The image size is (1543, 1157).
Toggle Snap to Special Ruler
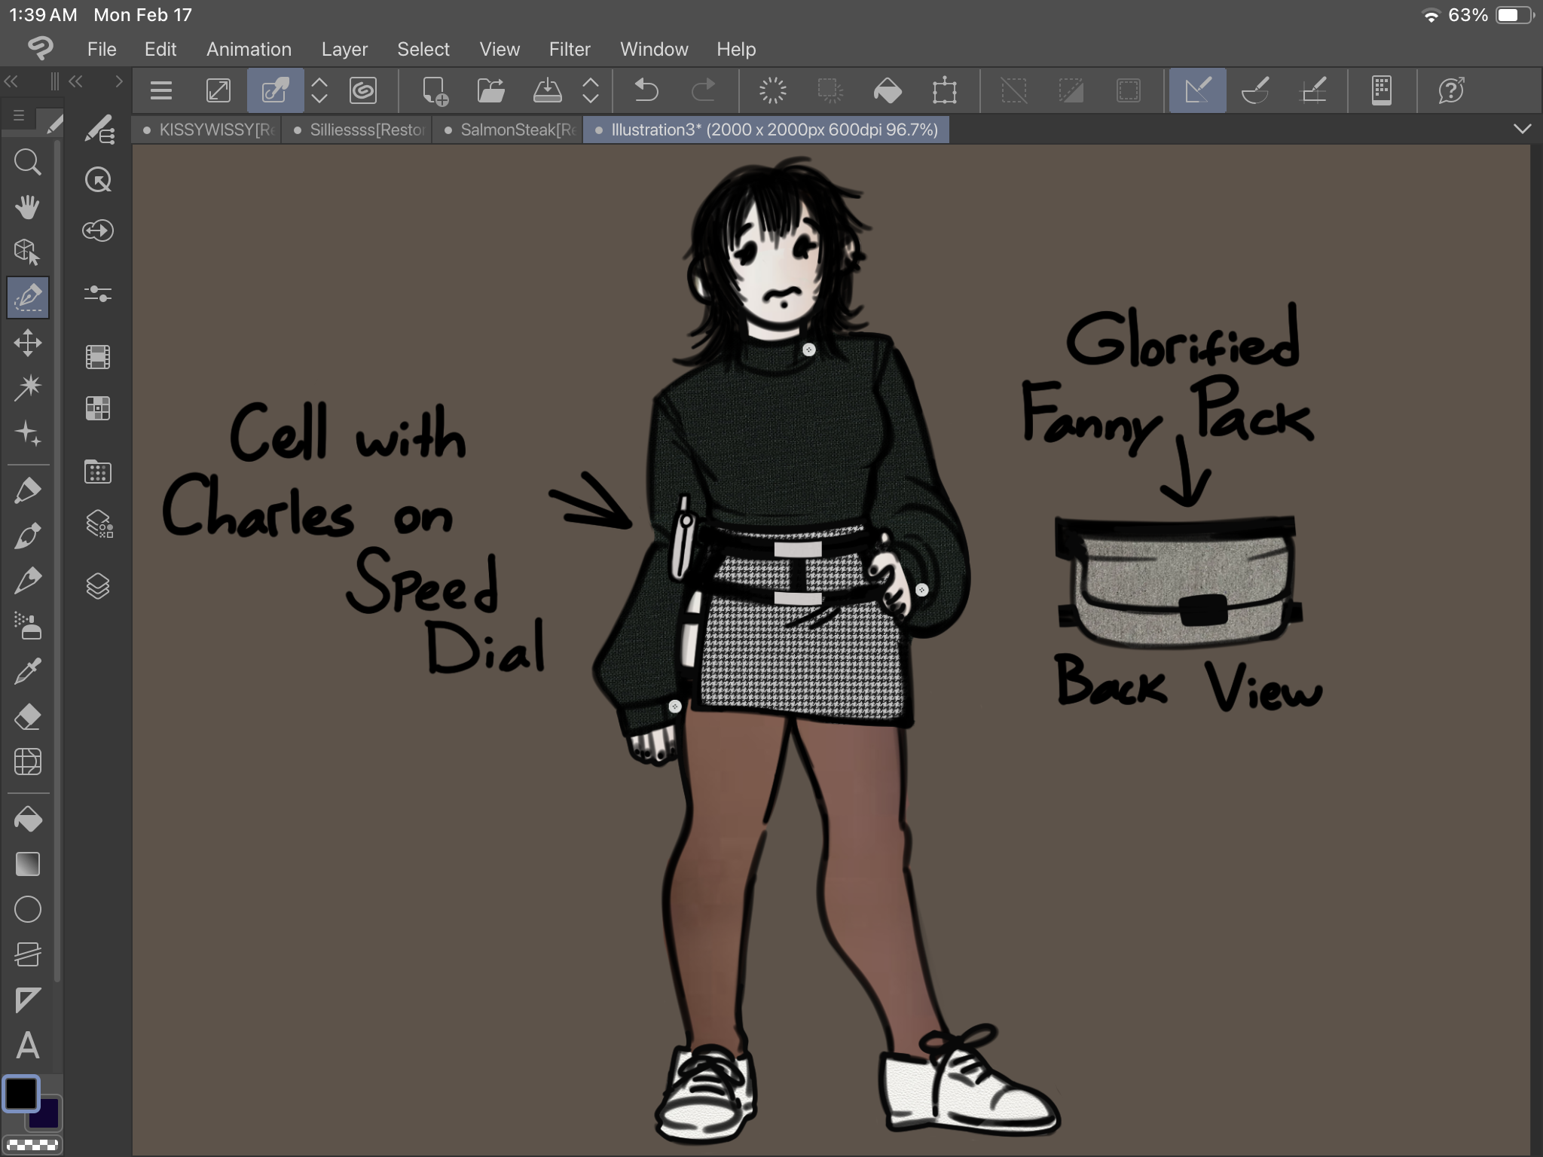[x=1255, y=91]
